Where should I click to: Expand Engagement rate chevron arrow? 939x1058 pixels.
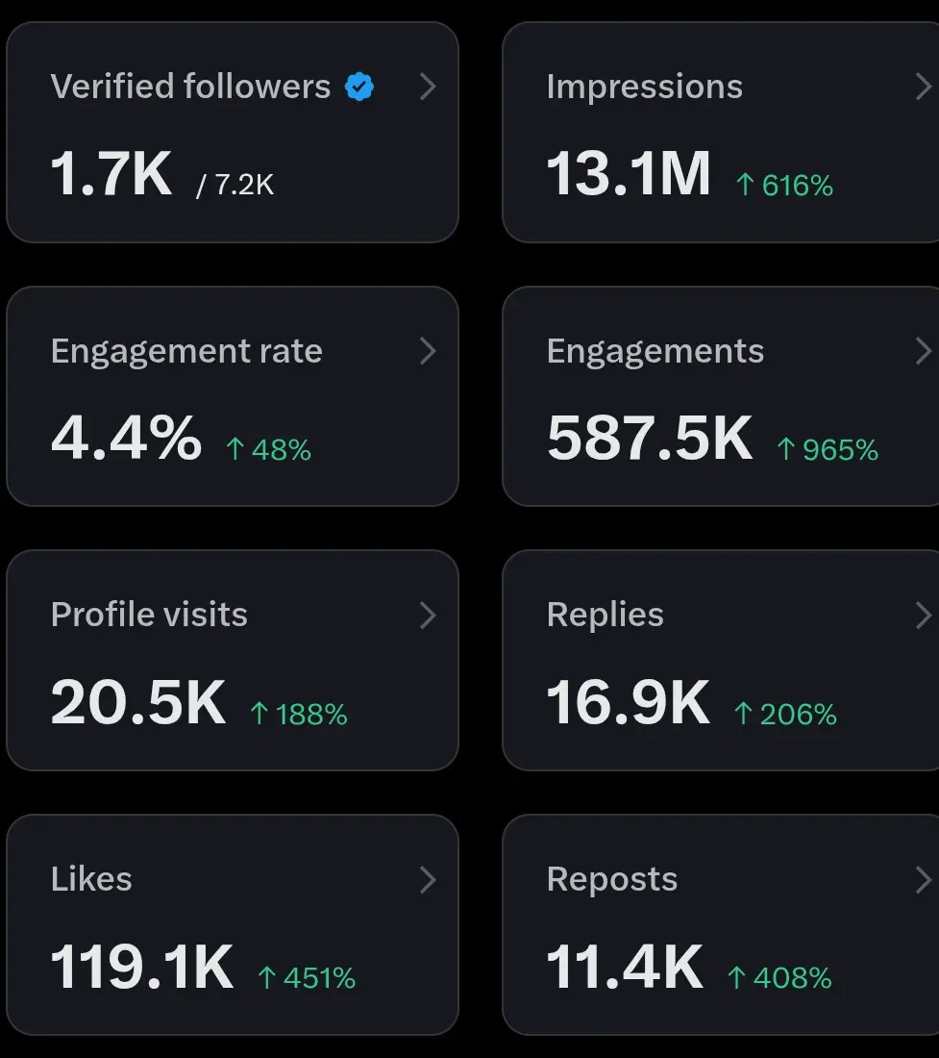429,351
